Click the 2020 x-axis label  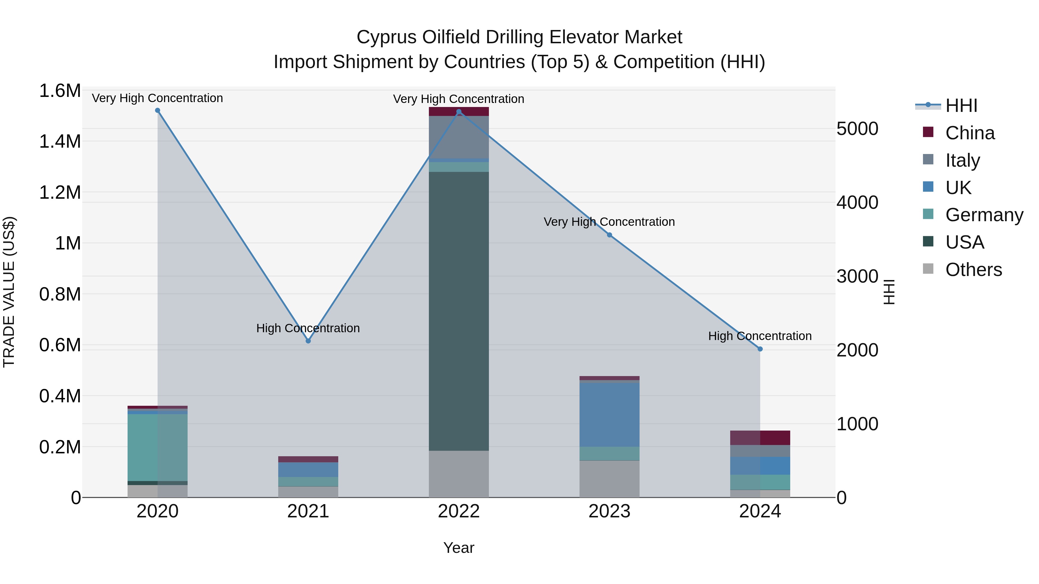[158, 511]
